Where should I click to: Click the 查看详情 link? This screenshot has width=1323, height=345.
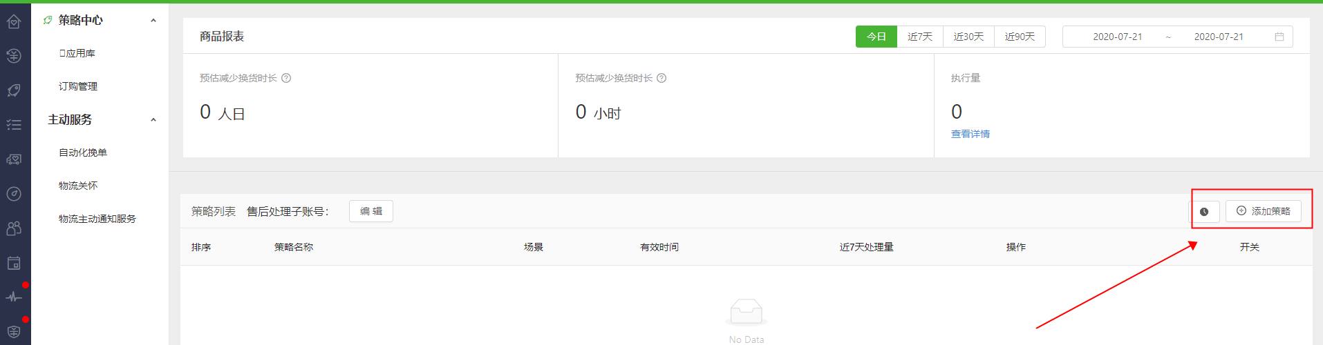pos(970,134)
